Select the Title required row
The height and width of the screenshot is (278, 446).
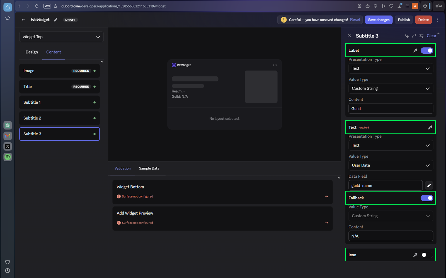tap(59, 87)
